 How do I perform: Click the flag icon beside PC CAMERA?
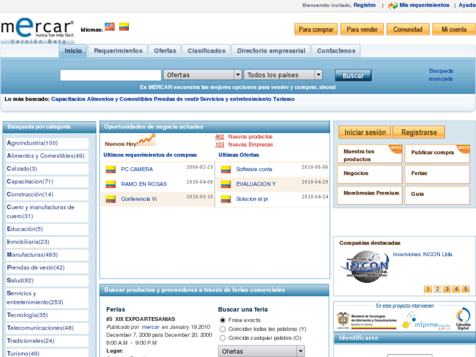111,169
